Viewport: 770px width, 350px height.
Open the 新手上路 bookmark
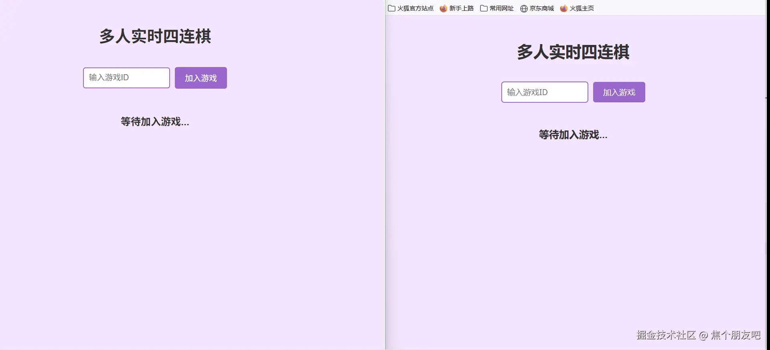(457, 8)
